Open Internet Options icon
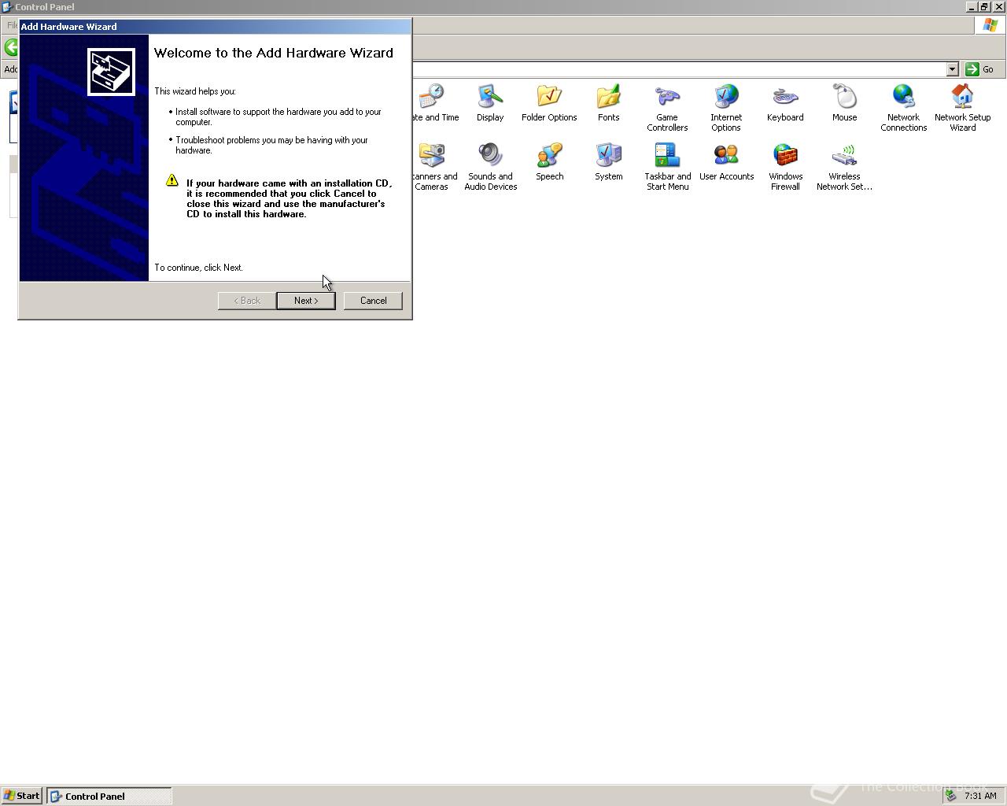 pos(726,98)
